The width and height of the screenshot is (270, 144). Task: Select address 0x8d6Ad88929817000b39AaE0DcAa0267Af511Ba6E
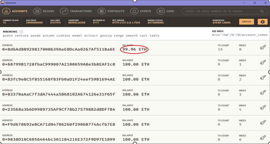tap(59, 49)
